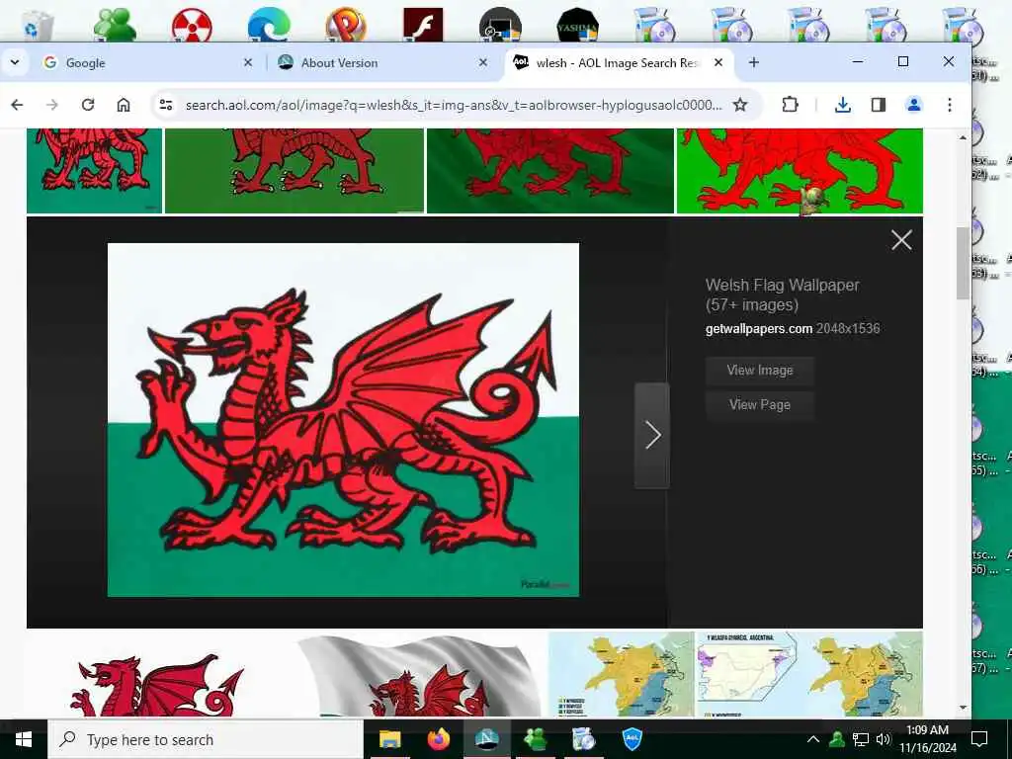The image size is (1012, 759).
Task: Open the Extensions puzzle icon
Action: coord(790,105)
